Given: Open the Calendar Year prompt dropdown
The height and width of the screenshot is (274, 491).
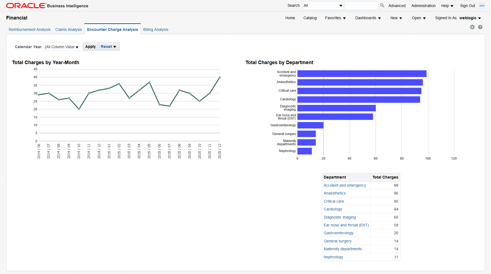Looking at the screenshot, I should click(x=62, y=47).
